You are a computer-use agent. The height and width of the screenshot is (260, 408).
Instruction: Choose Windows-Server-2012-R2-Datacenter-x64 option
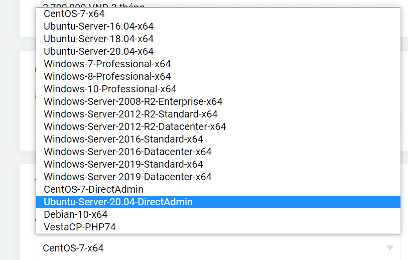point(135,126)
